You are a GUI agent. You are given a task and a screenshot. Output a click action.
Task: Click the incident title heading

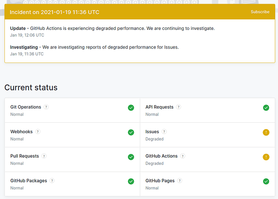coord(54,12)
